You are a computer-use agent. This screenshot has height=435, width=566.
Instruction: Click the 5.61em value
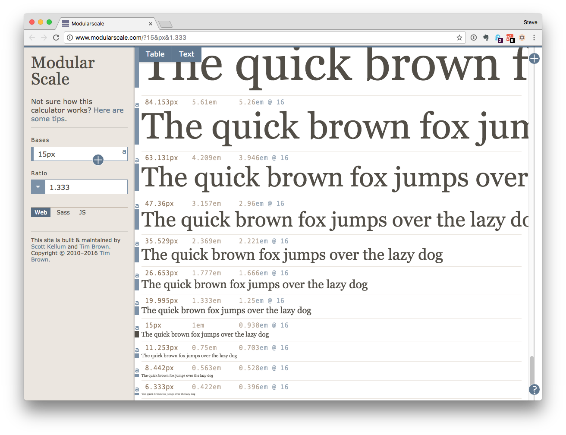point(204,102)
